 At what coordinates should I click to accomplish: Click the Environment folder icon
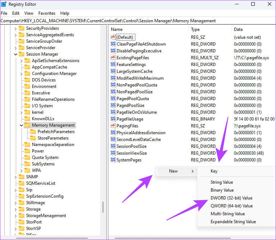pos(27,86)
